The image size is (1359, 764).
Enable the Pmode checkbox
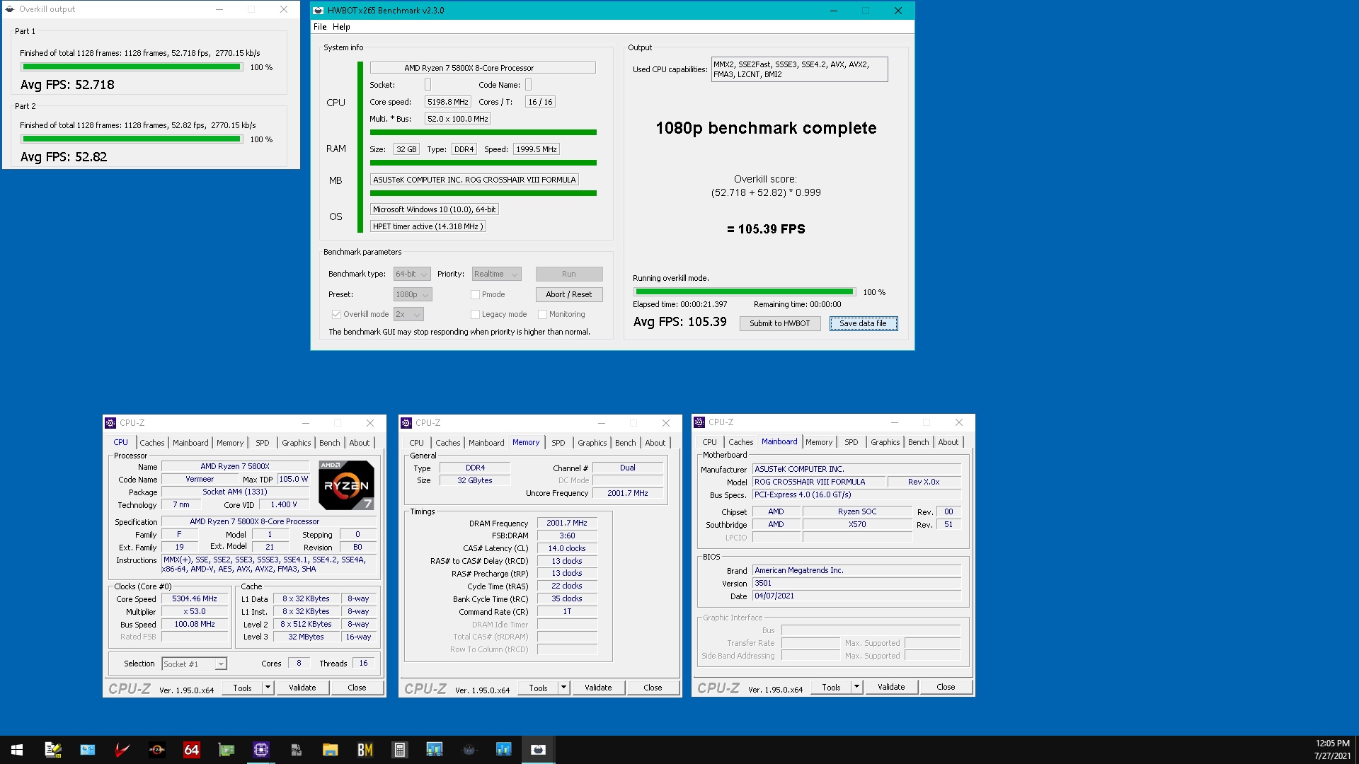475,295
